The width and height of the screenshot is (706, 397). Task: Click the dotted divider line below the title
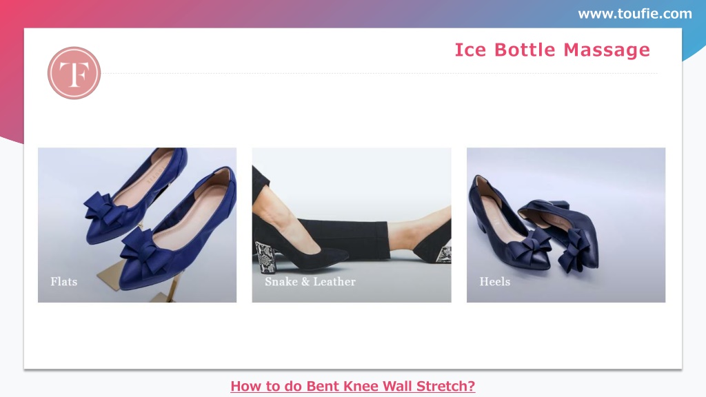pos(381,73)
